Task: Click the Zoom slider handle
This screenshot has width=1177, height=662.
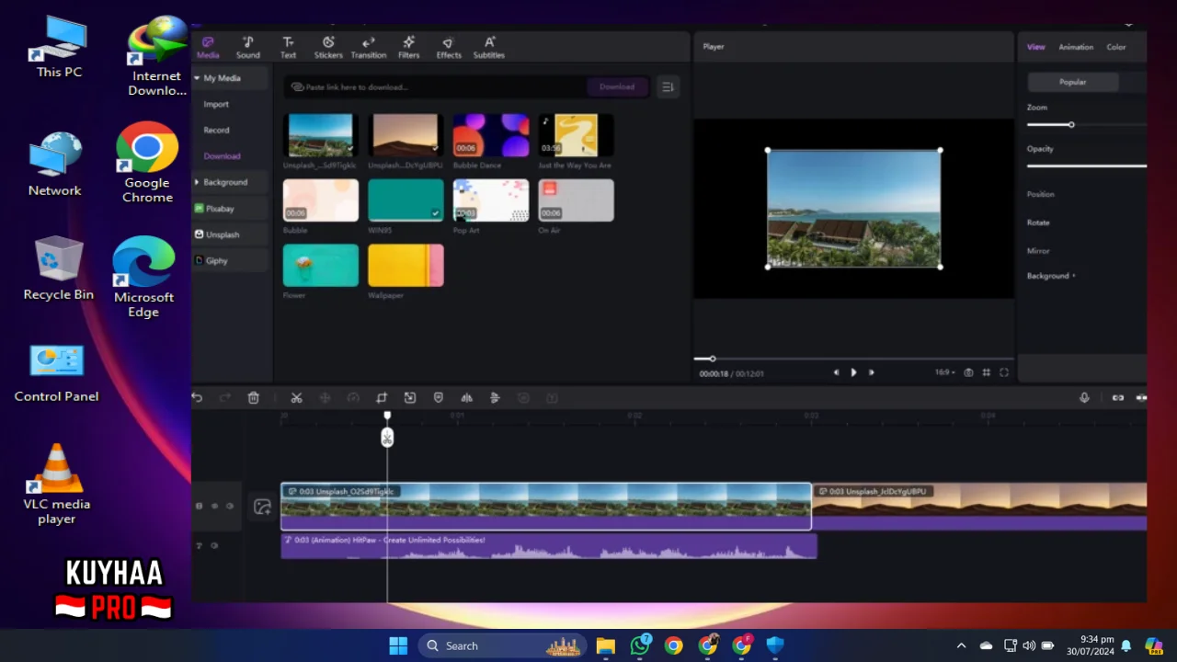Action: (1071, 124)
